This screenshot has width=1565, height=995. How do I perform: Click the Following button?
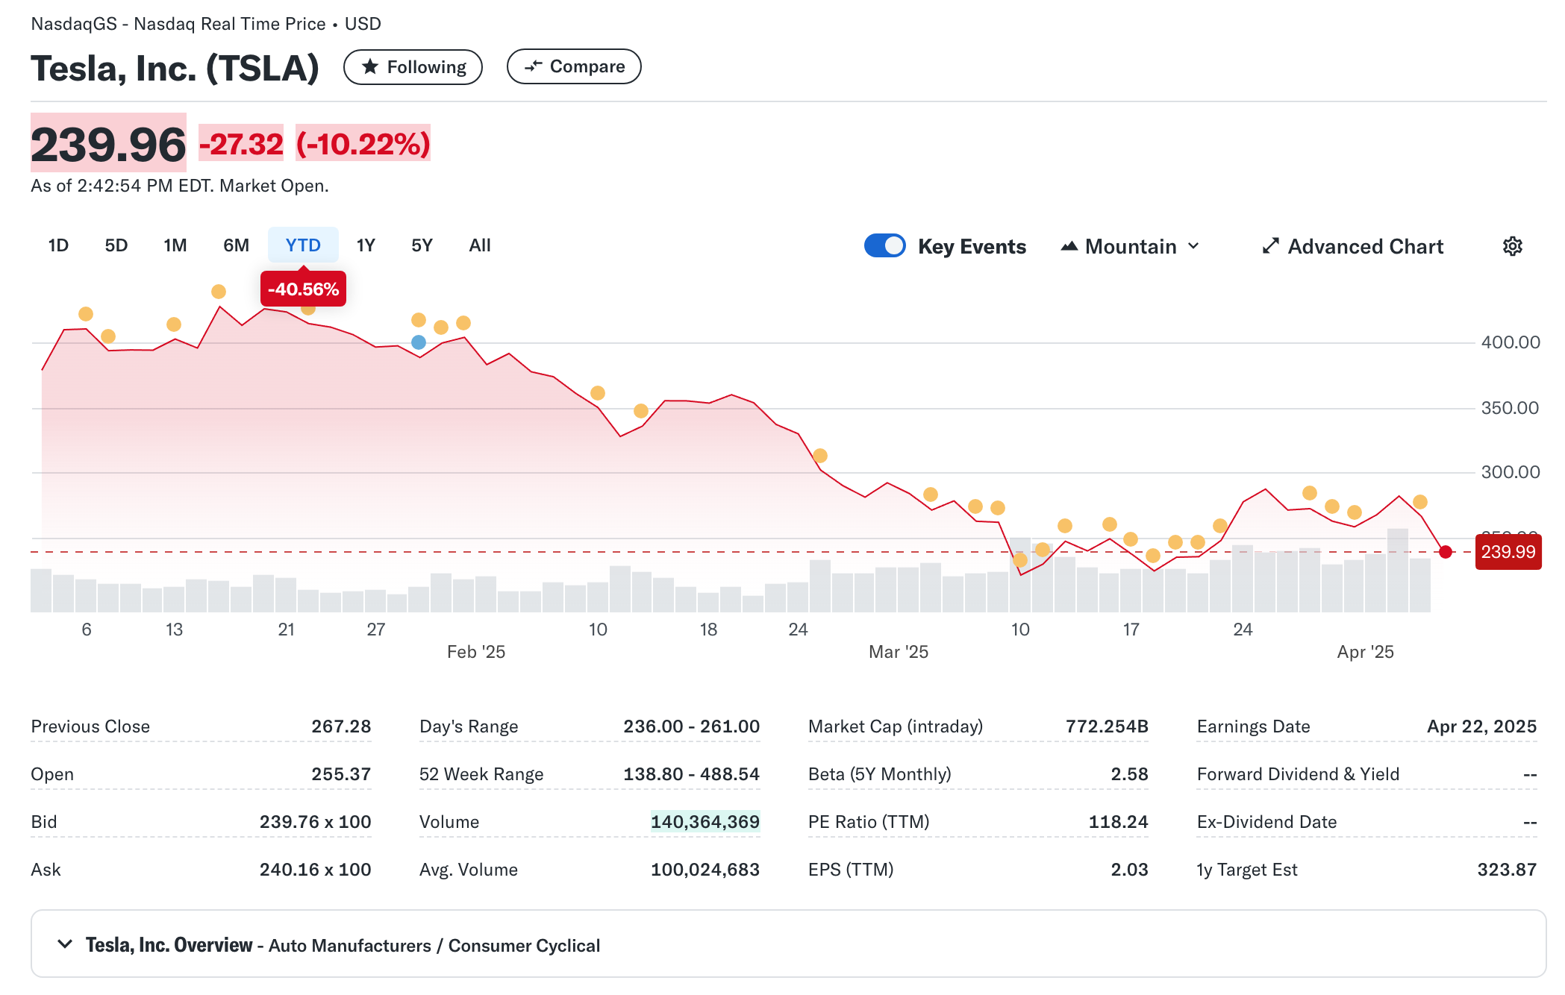point(413,66)
